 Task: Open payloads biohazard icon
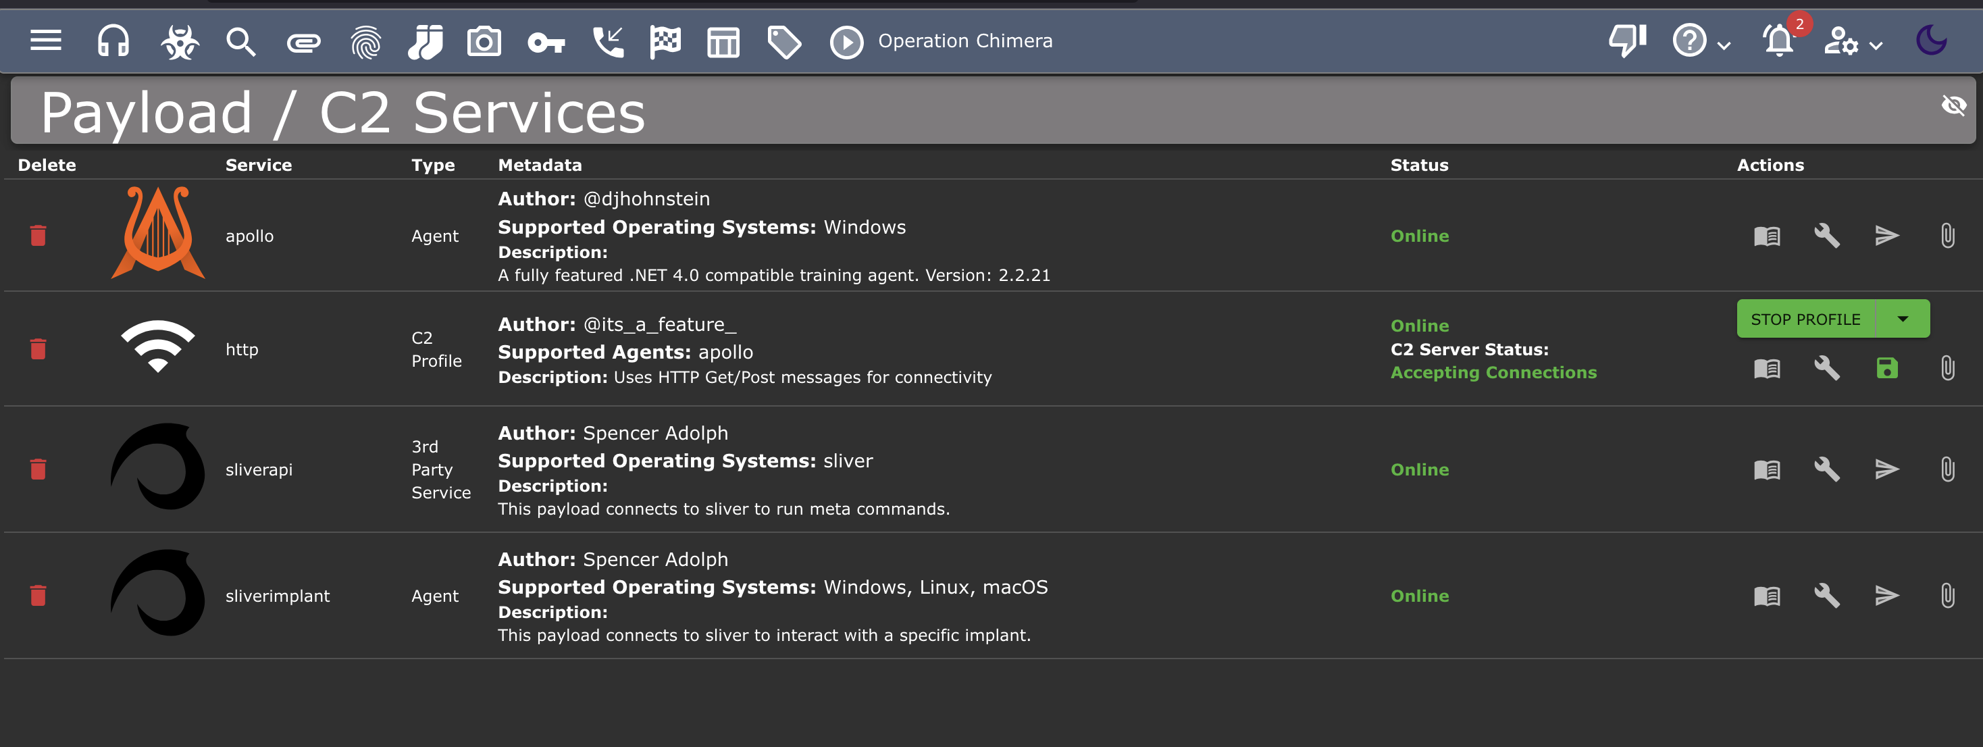coord(180,41)
